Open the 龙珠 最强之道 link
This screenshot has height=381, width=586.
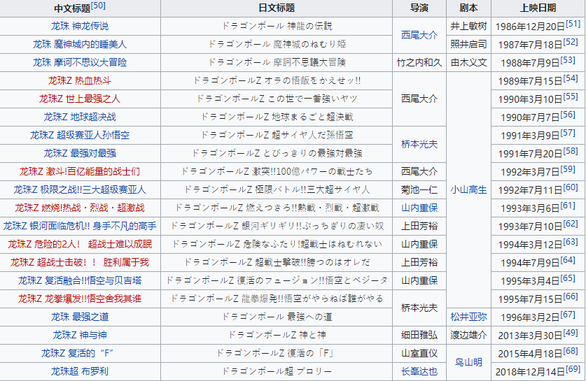point(80,317)
